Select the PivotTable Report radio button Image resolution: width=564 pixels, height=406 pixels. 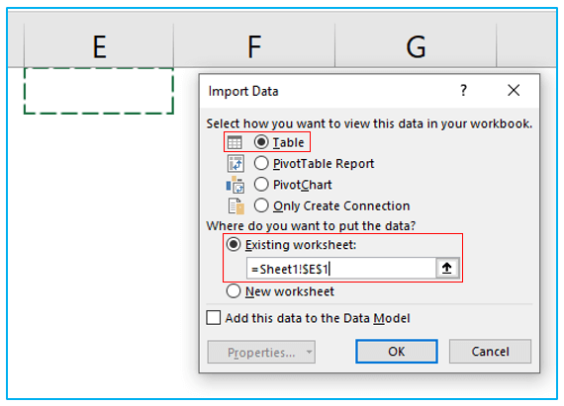coord(261,163)
